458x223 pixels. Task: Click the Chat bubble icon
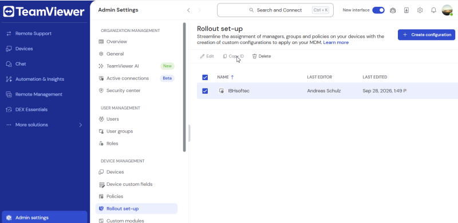tap(9, 64)
